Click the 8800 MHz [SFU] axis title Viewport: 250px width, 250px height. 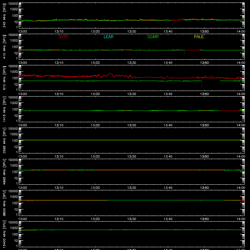4,203
